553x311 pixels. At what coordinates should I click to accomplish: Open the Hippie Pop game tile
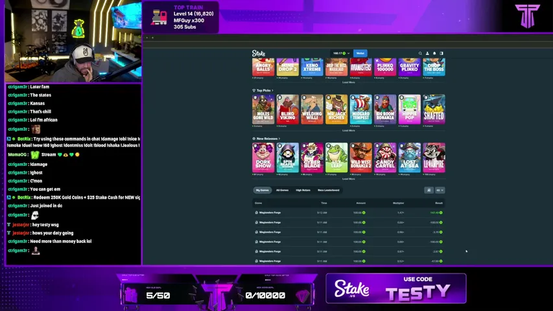click(410, 109)
